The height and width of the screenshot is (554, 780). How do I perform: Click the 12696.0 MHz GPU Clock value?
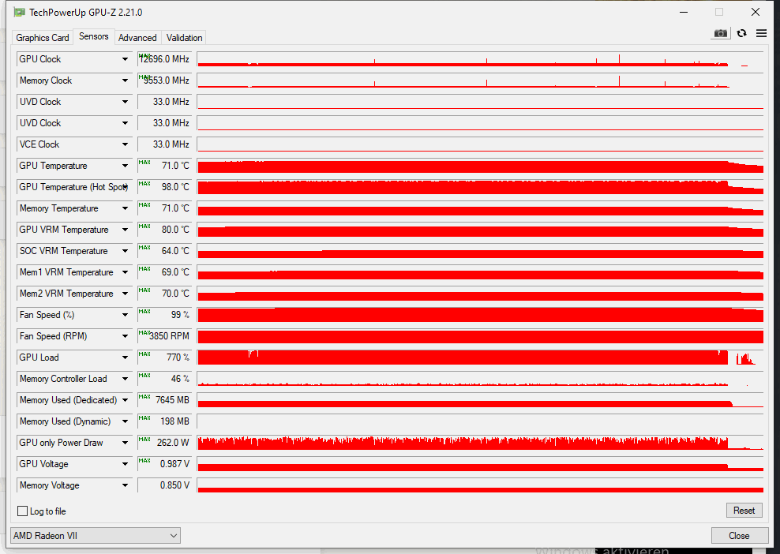[x=165, y=59]
